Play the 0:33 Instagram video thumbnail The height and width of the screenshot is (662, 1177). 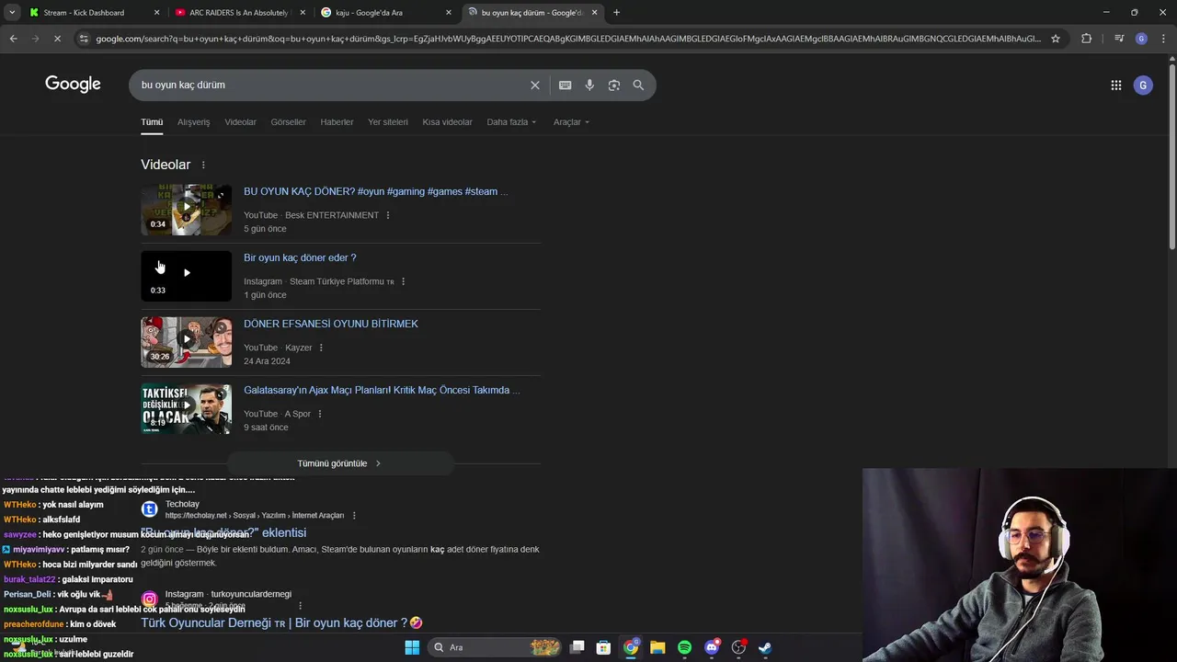pos(186,276)
